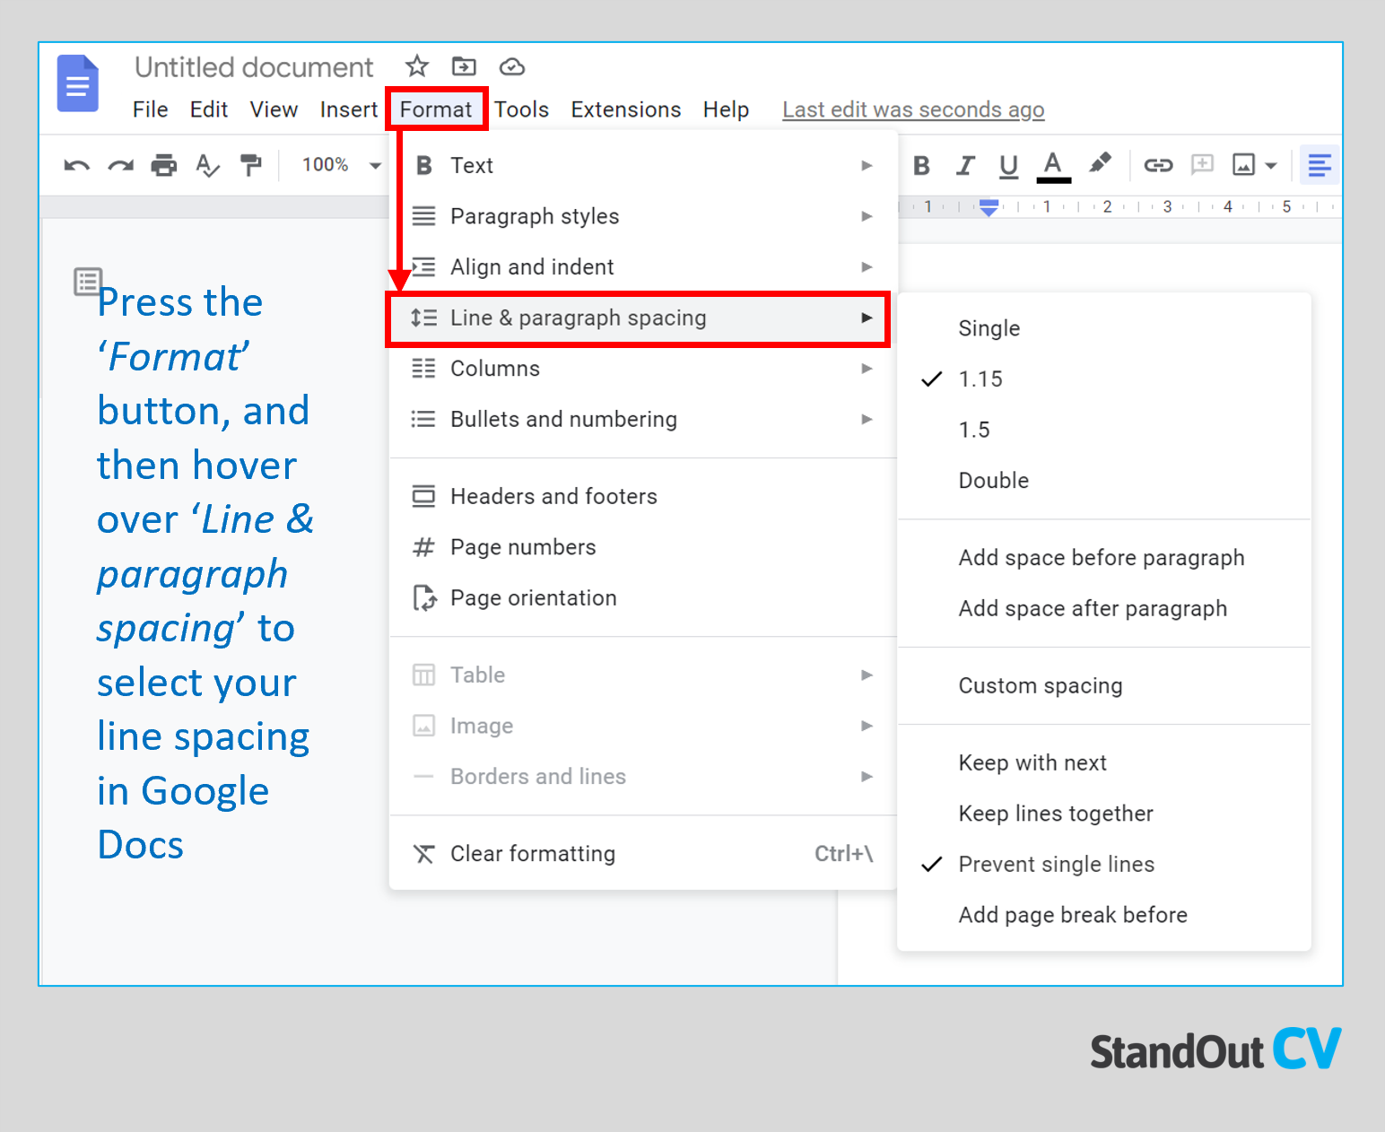Star the Untitled document
Viewport: 1385px width, 1132px height.
416,65
